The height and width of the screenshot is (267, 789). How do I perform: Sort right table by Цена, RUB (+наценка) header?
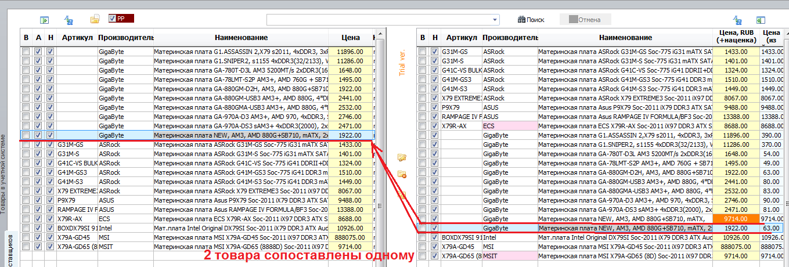(736, 38)
